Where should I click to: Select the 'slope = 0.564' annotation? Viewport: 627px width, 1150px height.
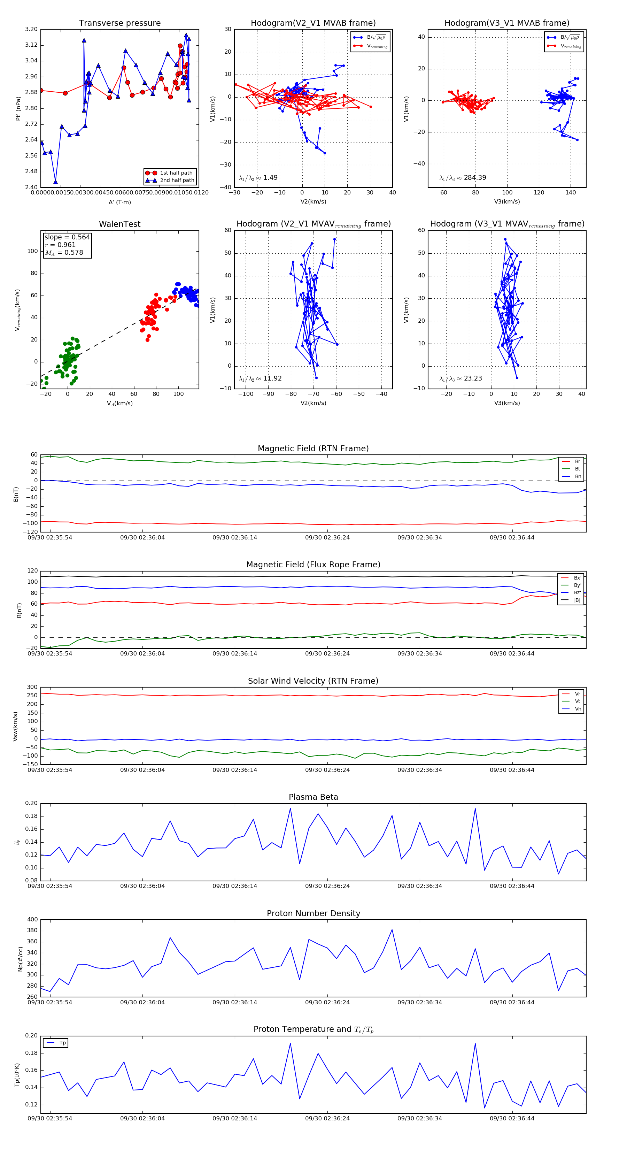[67, 237]
